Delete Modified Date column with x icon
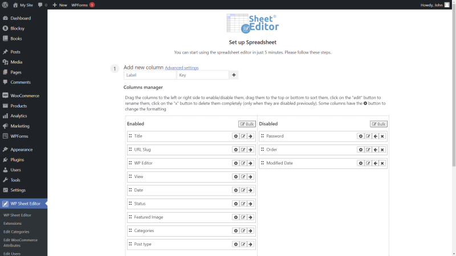This screenshot has height=256, width=456. [x=382, y=163]
